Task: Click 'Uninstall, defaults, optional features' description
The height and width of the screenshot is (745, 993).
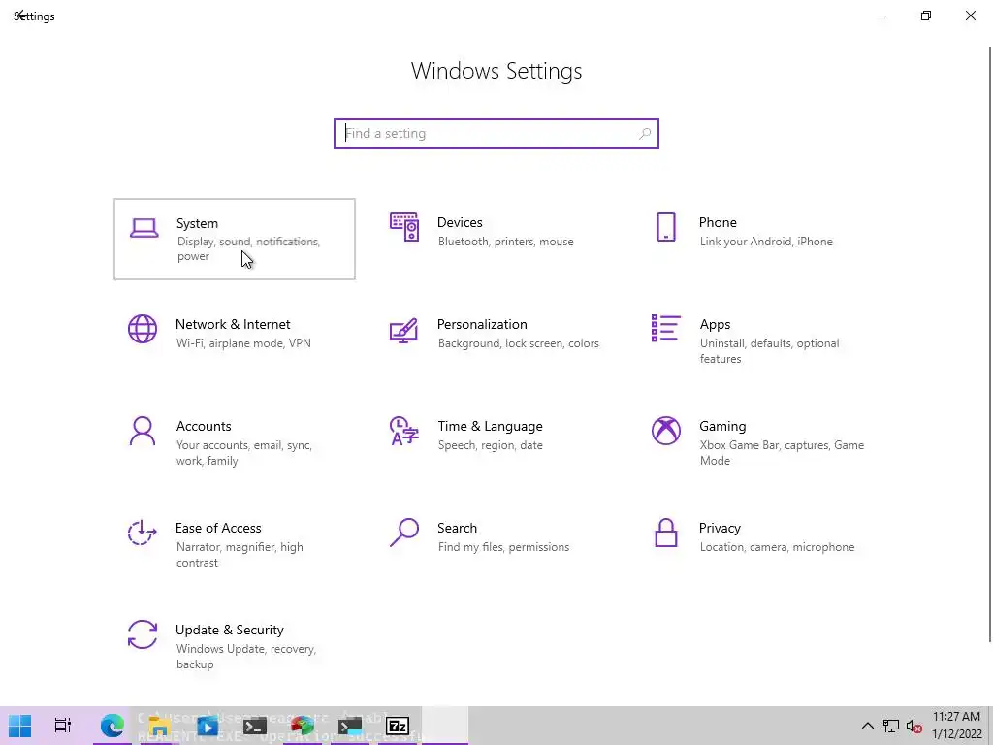Action: pos(769,351)
